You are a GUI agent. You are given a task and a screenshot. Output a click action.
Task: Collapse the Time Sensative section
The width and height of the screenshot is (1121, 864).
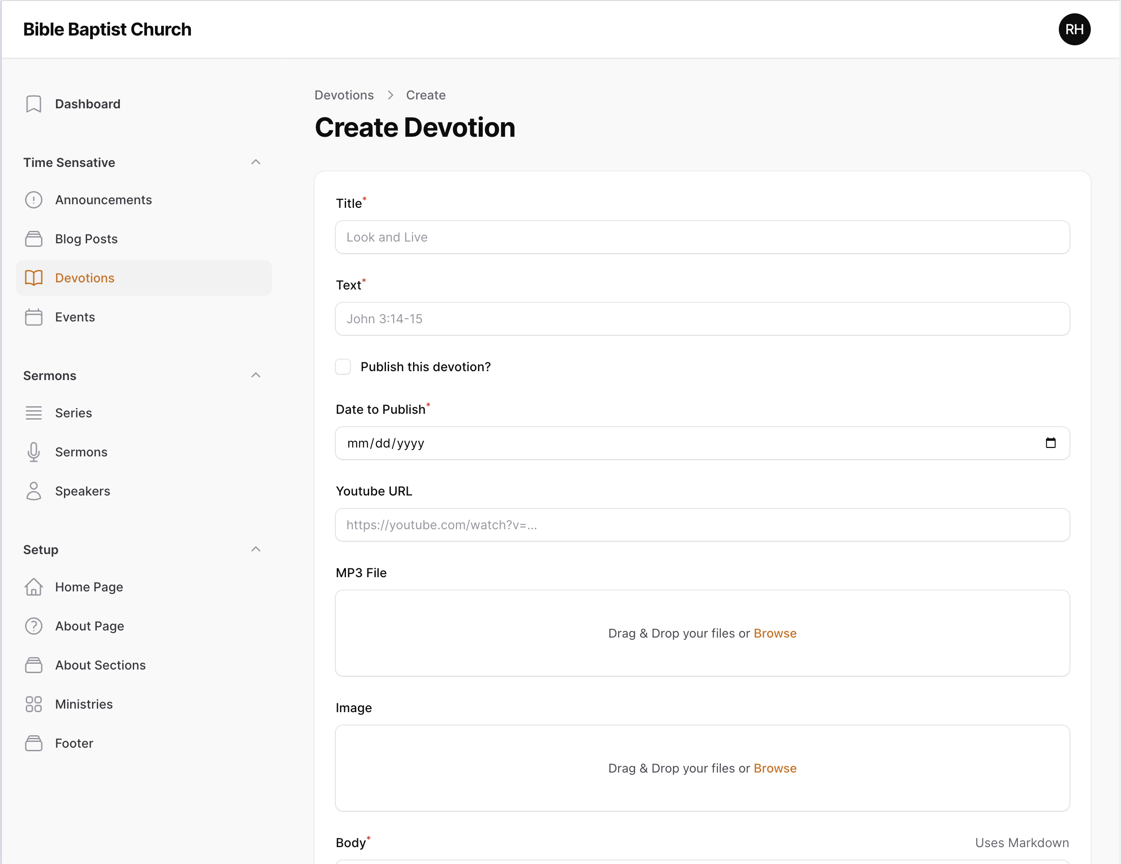[256, 162]
